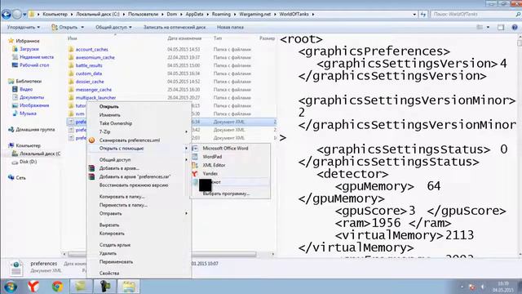This screenshot has height=294, width=522.
Task: Click the Новая папка button
Action: (230, 27)
